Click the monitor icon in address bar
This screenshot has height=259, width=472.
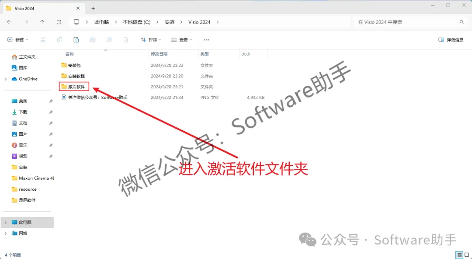coord(76,22)
